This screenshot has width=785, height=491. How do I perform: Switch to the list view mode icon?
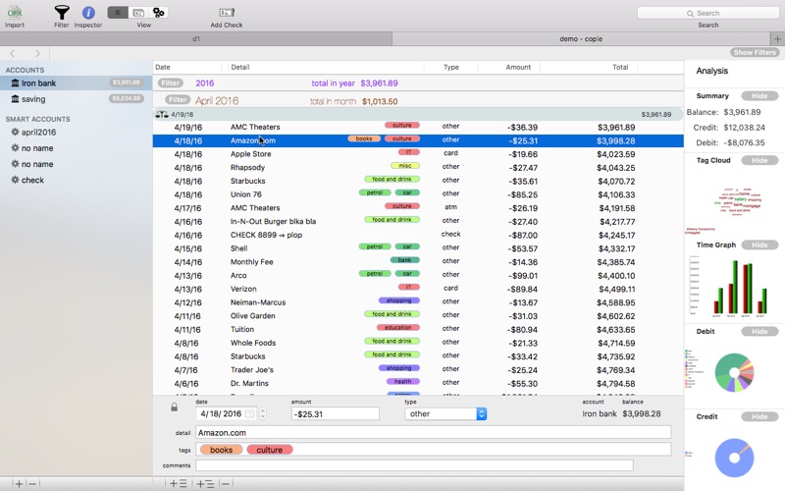coord(118,13)
